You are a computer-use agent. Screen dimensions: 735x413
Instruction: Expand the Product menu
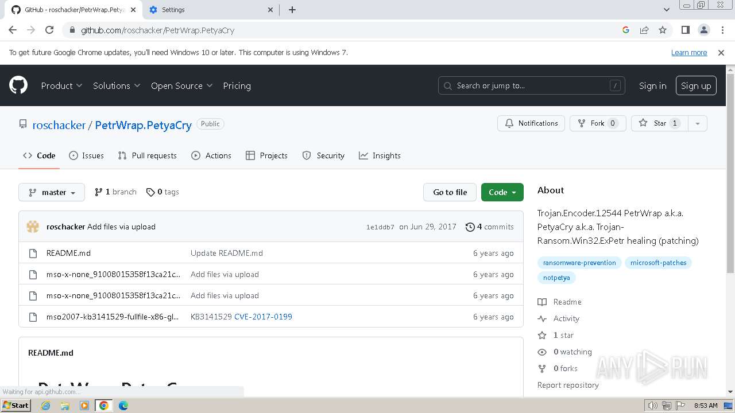(62, 85)
